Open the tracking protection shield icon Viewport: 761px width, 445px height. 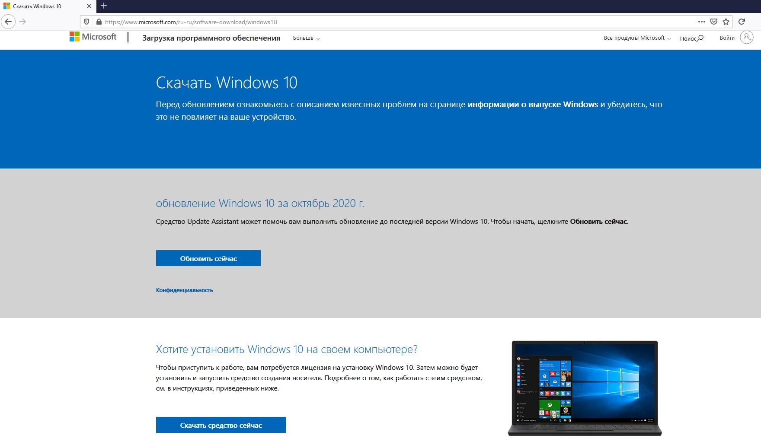point(86,22)
